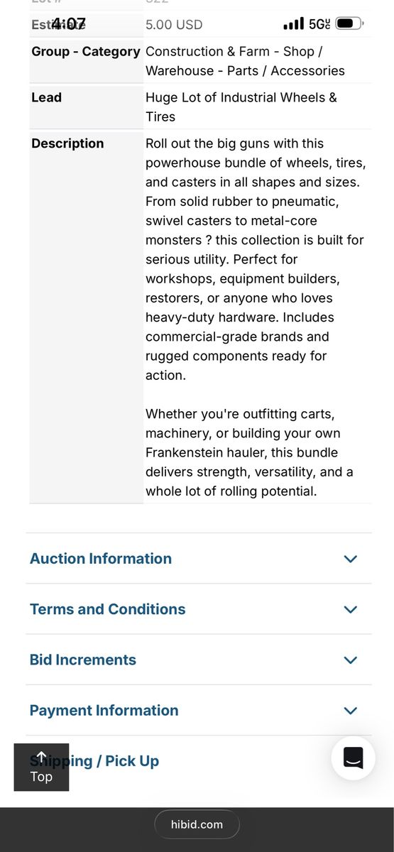This screenshot has width=394, height=852.
Task: Open the Bid Increments section
Action: 199,660
